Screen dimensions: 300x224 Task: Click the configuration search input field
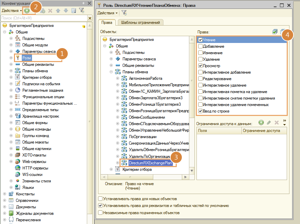tap(41, 18)
